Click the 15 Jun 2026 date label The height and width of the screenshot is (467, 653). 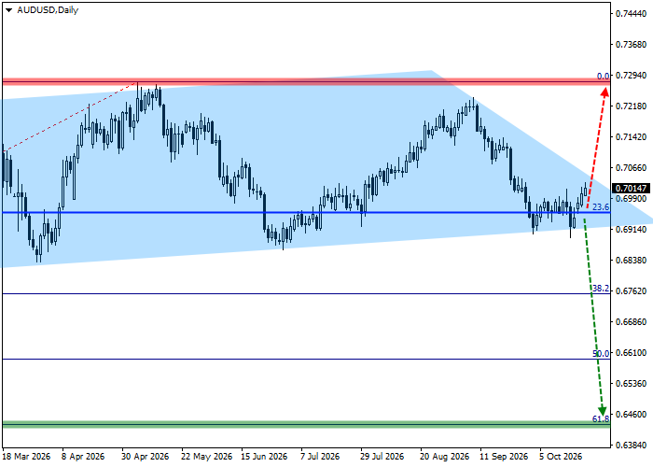click(264, 457)
